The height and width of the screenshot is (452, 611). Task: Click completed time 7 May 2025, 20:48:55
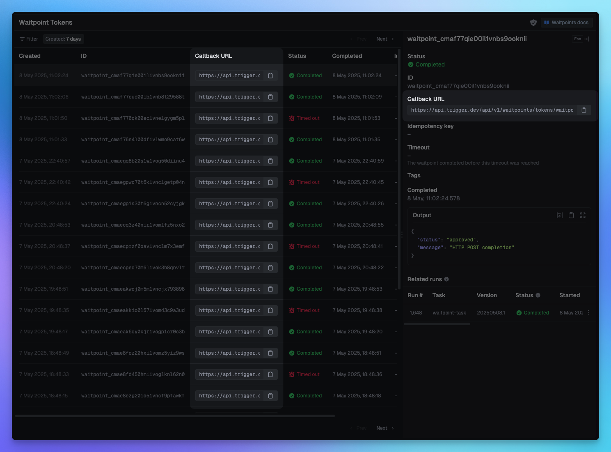(358, 225)
